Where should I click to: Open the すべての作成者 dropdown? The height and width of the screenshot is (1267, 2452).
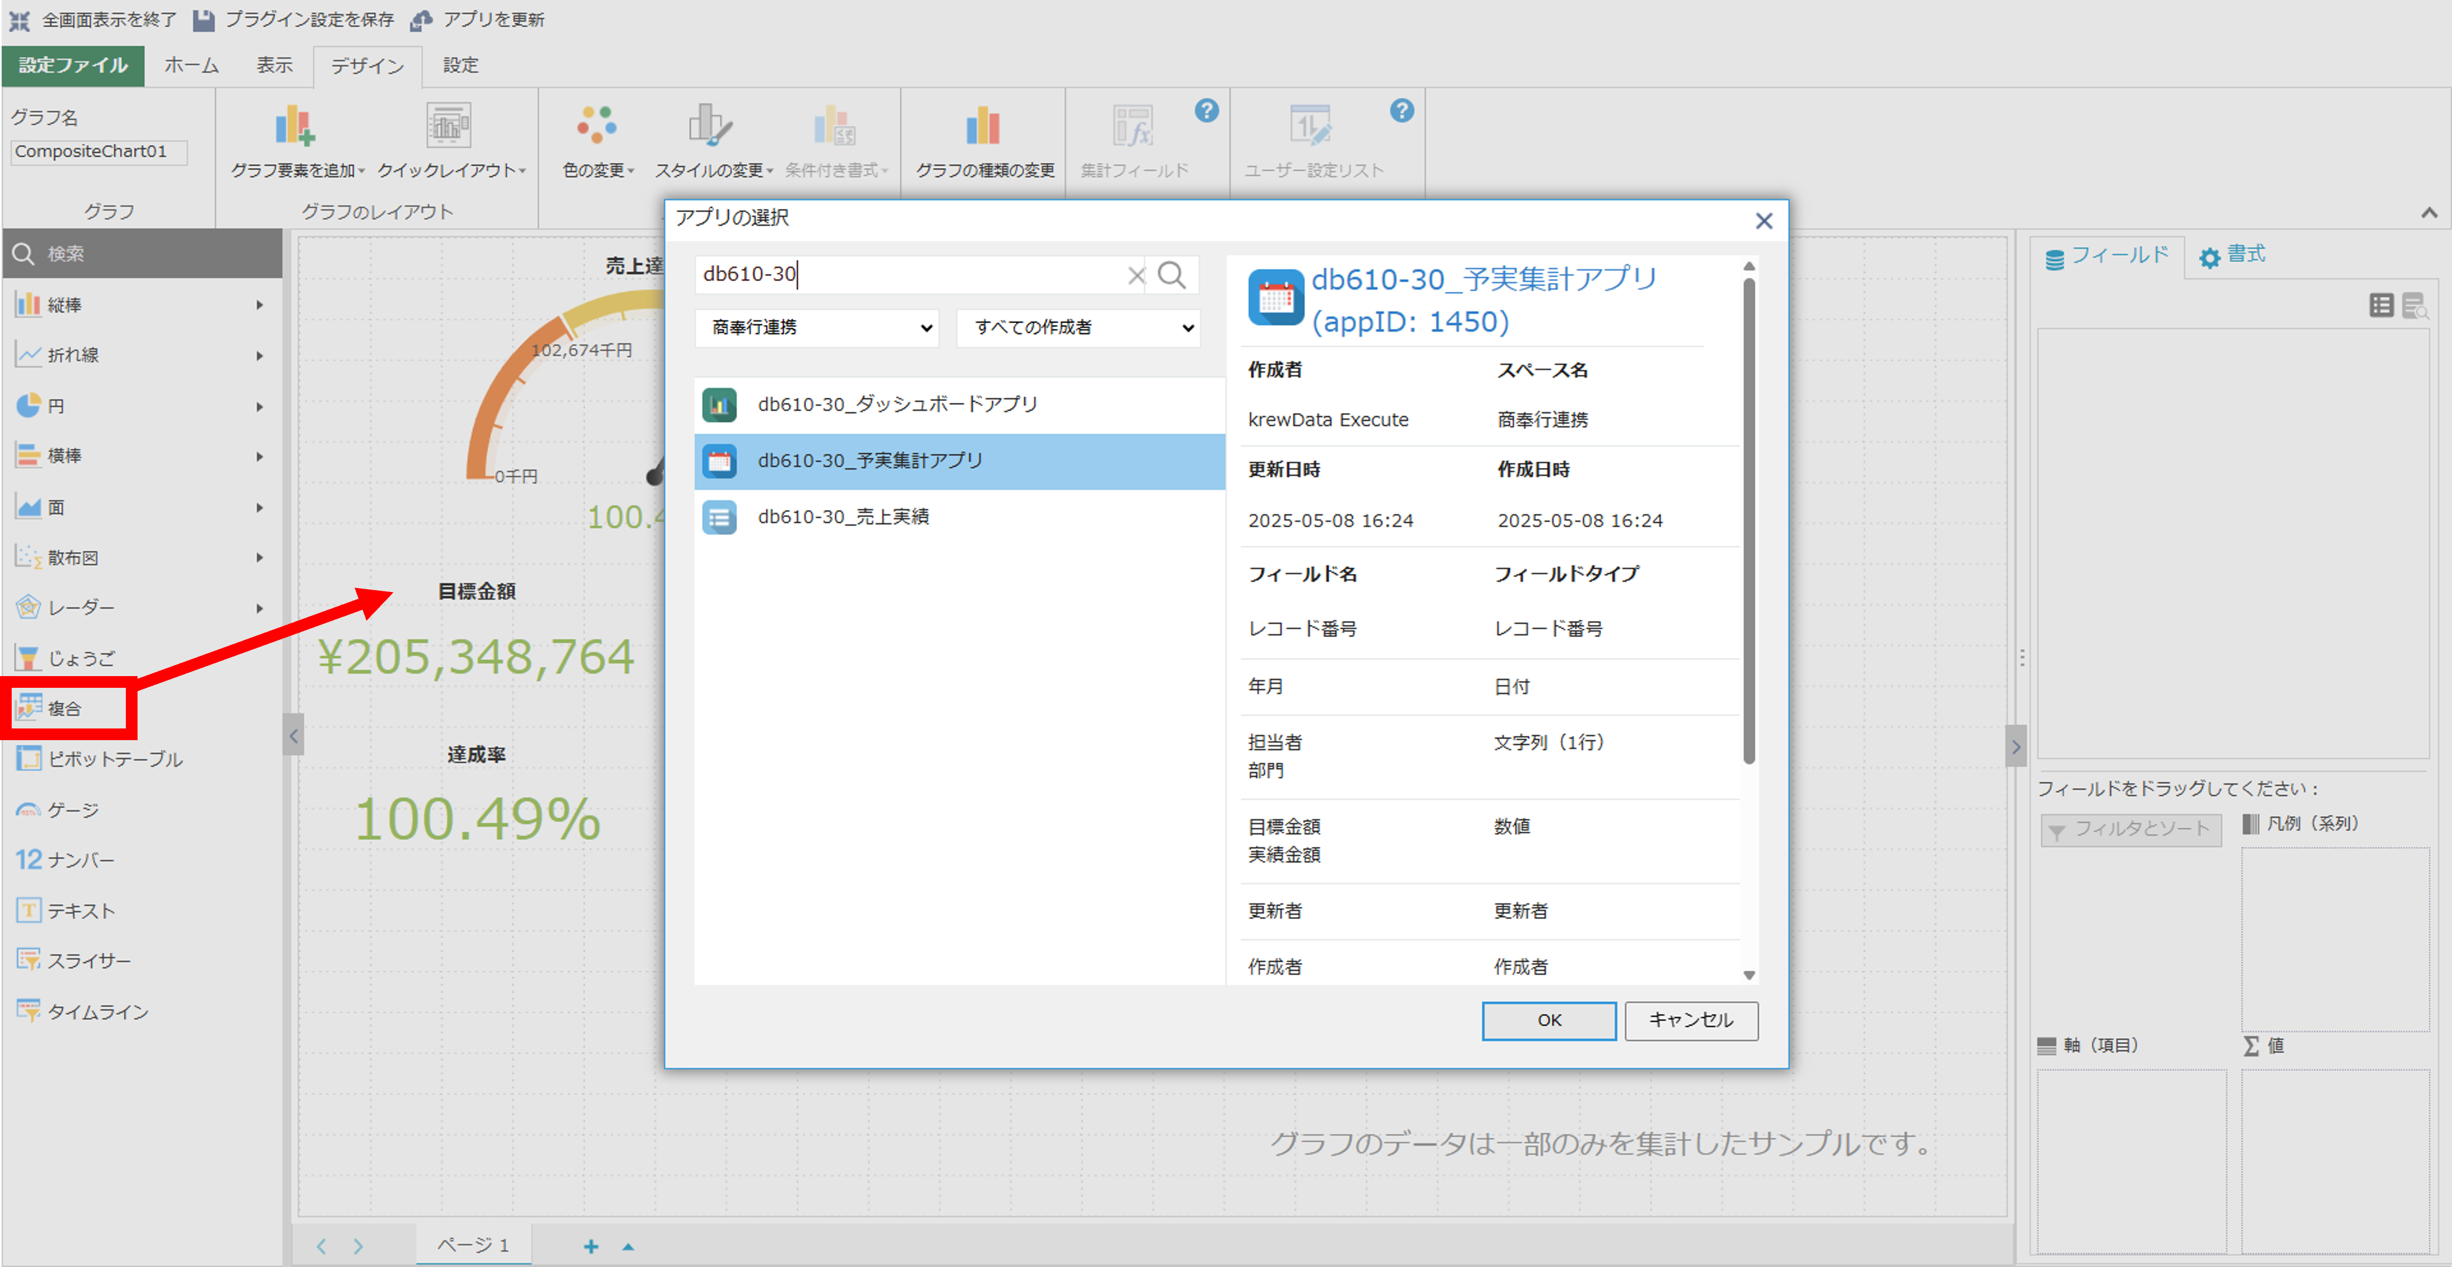point(1078,327)
